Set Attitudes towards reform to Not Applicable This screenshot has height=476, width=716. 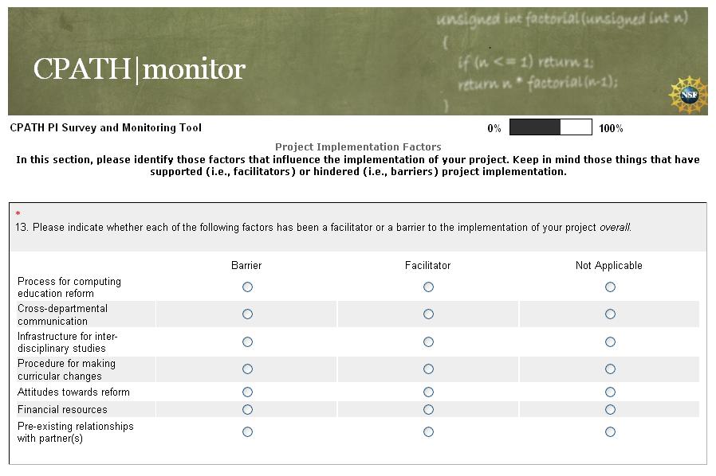[x=610, y=392]
